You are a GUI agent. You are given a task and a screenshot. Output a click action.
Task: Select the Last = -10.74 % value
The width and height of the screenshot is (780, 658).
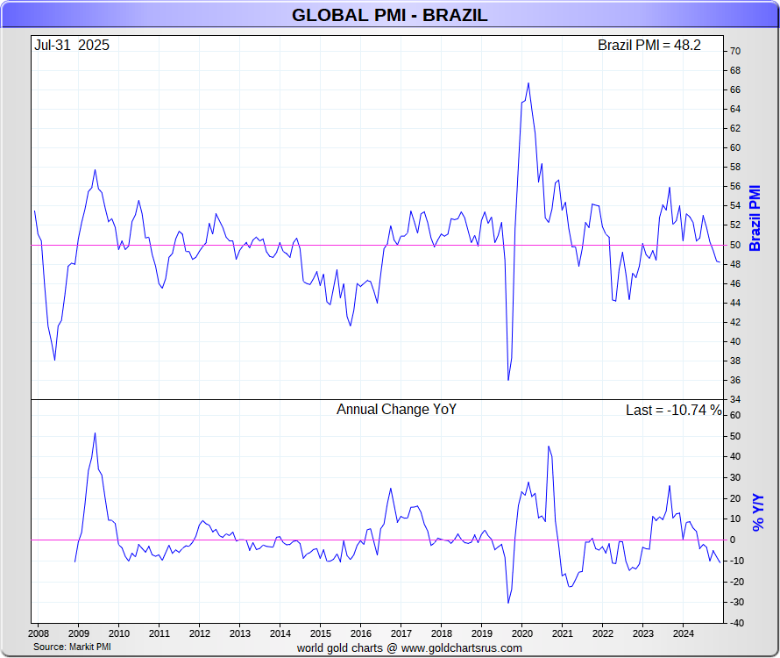pyautogui.click(x=674, y=410)
